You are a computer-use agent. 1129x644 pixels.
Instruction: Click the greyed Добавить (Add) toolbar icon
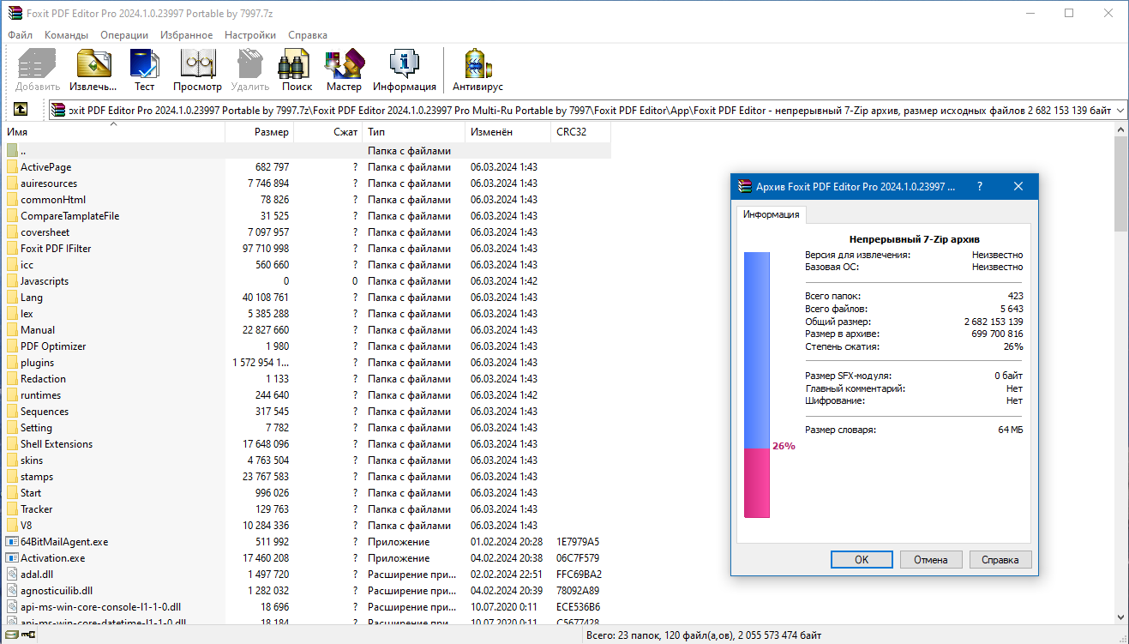pos(37,65)
